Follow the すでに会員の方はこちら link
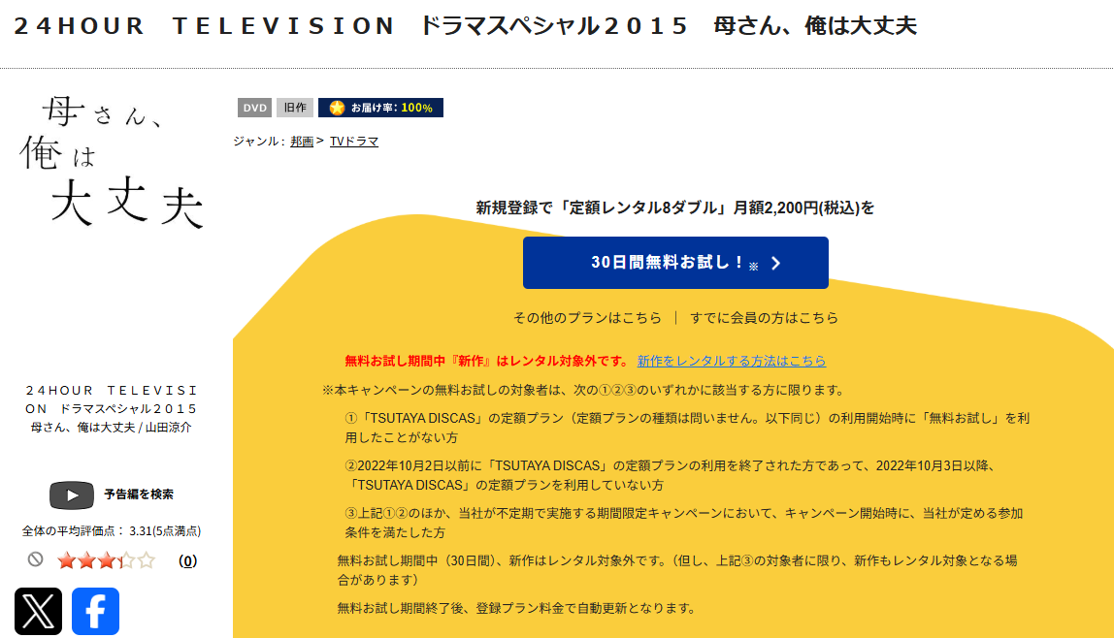The height and width of the screenshot is (638, 1114). 764,318
